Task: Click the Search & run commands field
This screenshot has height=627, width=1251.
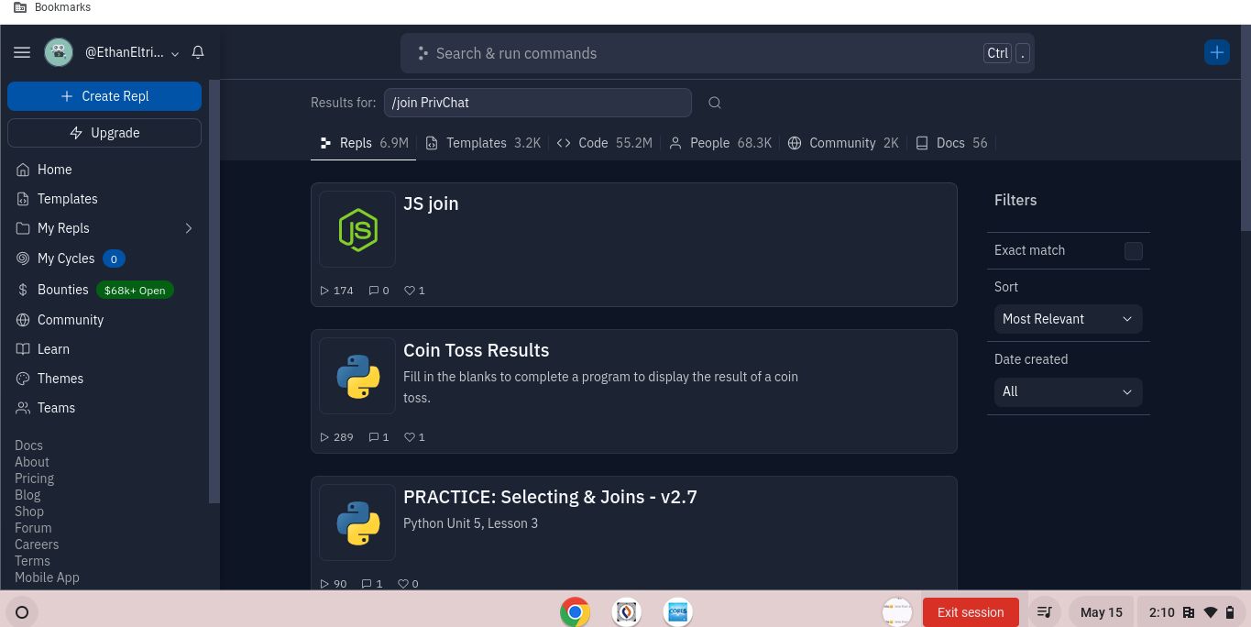Action: (x=697, y=53)
